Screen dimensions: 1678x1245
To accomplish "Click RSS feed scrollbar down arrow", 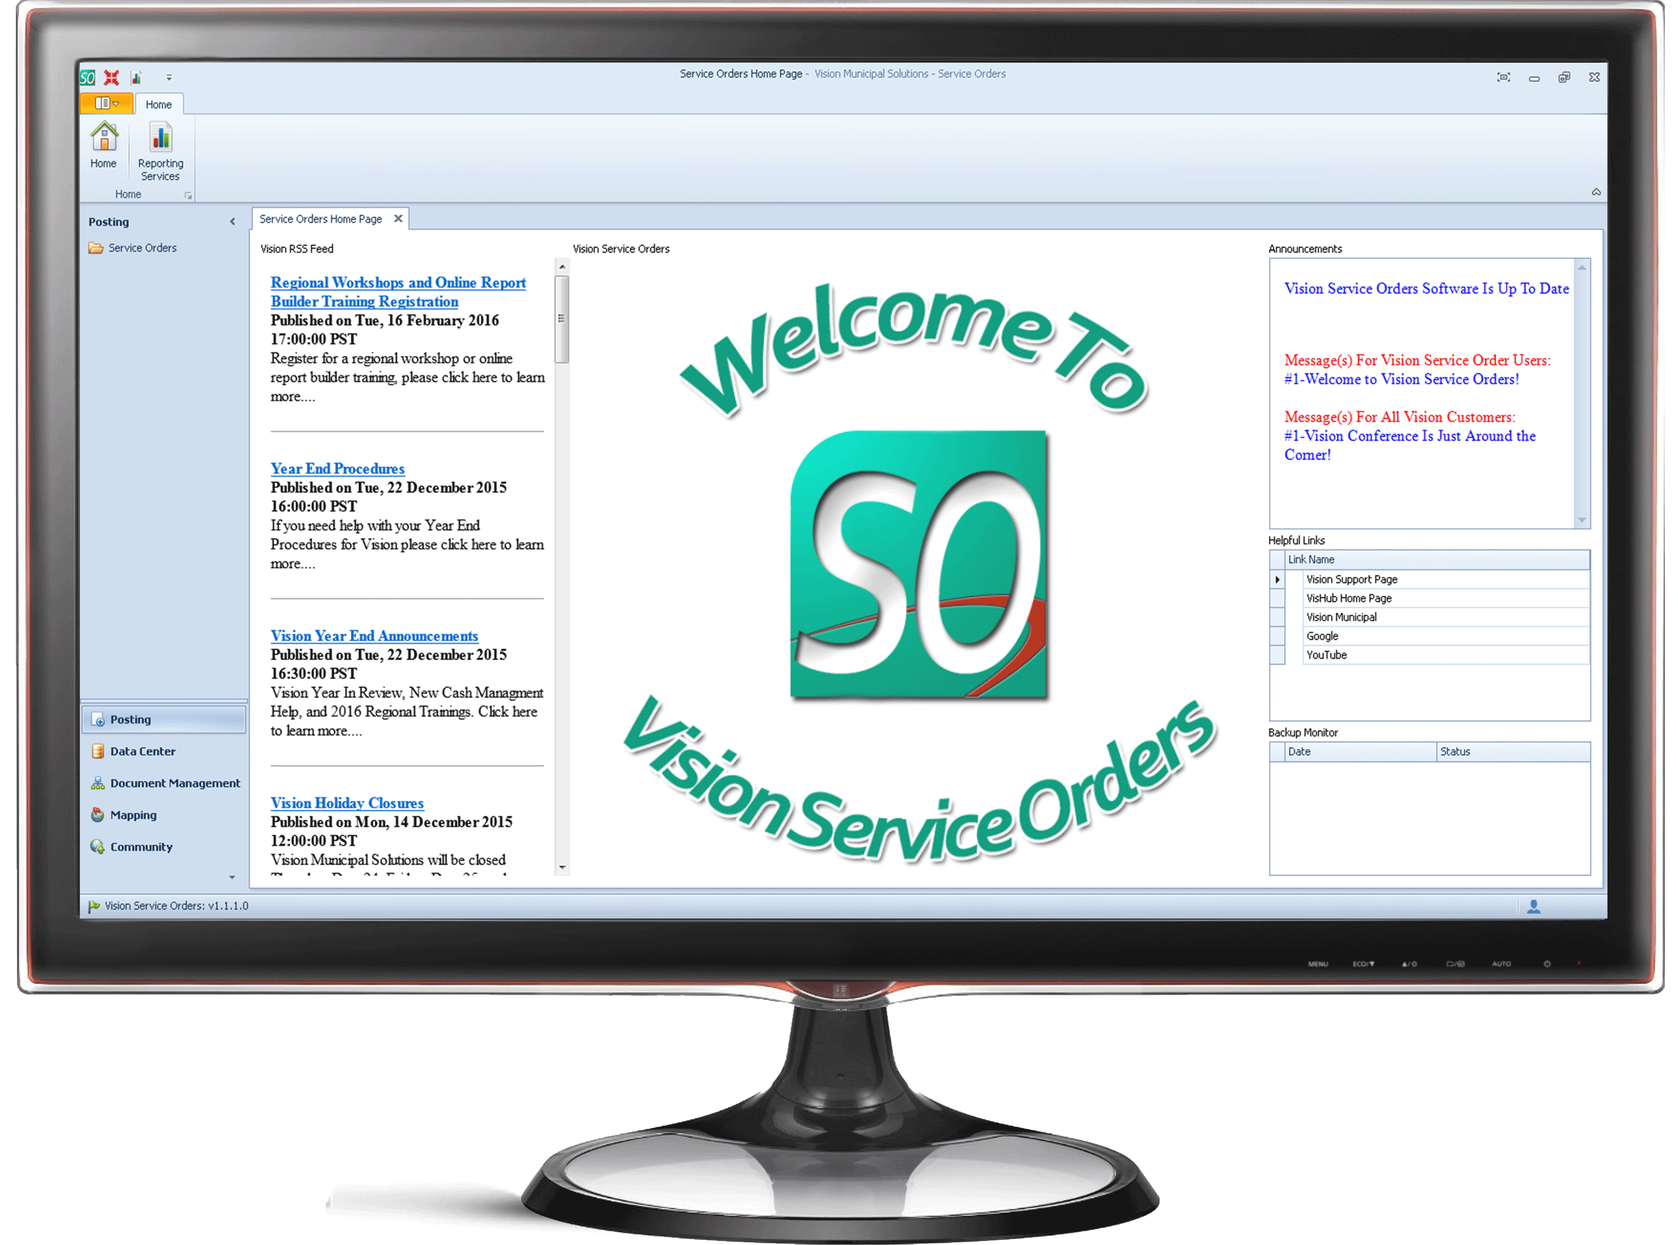I will (x=561, y=868).
